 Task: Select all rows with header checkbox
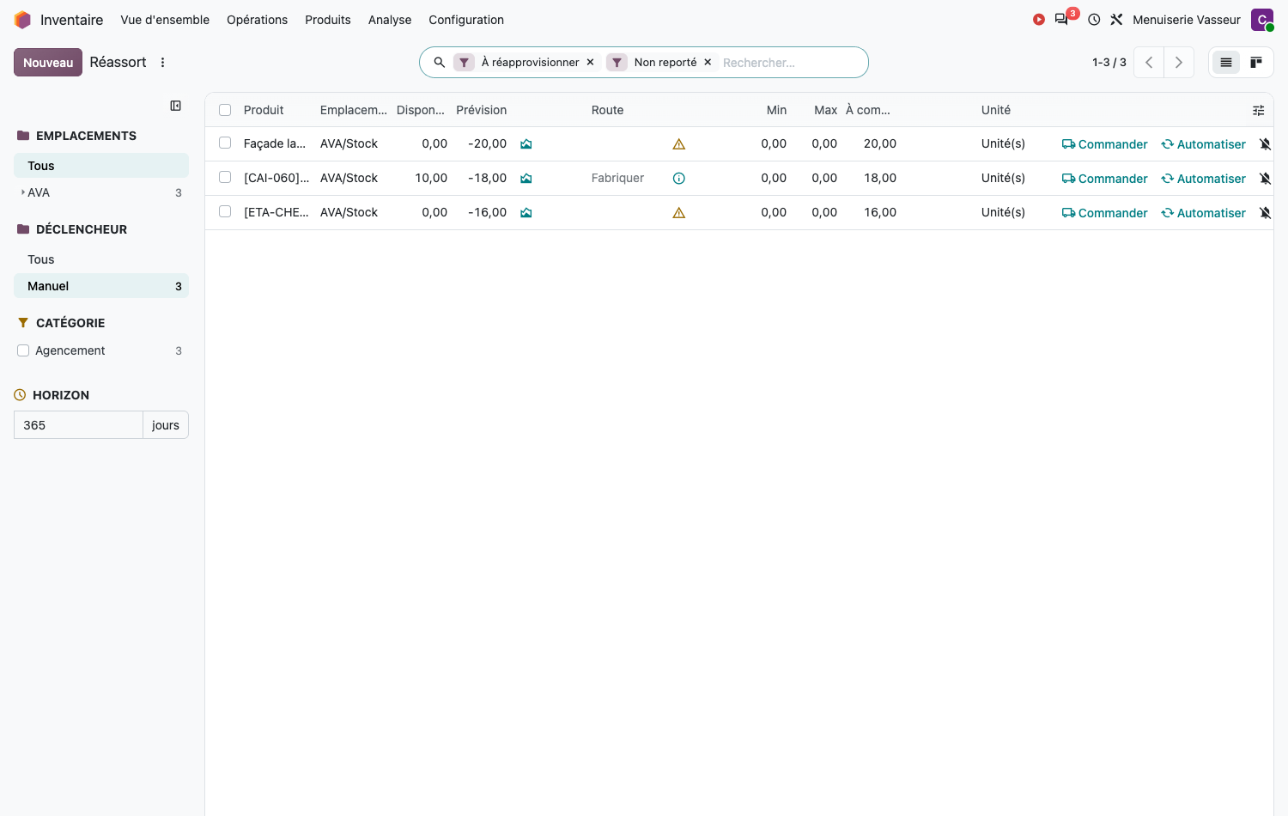pyautogui.click(x=225, y=110)
